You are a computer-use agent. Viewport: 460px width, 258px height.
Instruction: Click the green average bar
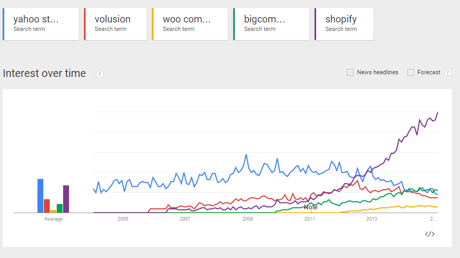tap(59, 208)
